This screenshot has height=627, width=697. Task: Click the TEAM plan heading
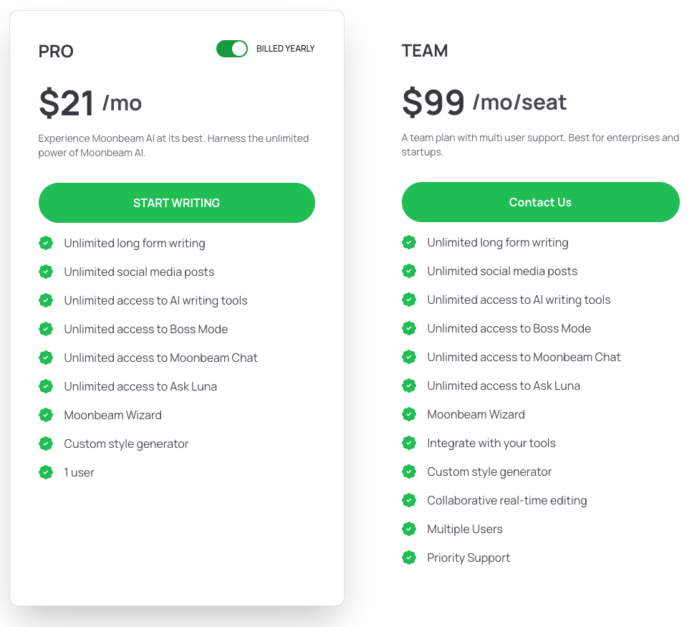(425, 51)
